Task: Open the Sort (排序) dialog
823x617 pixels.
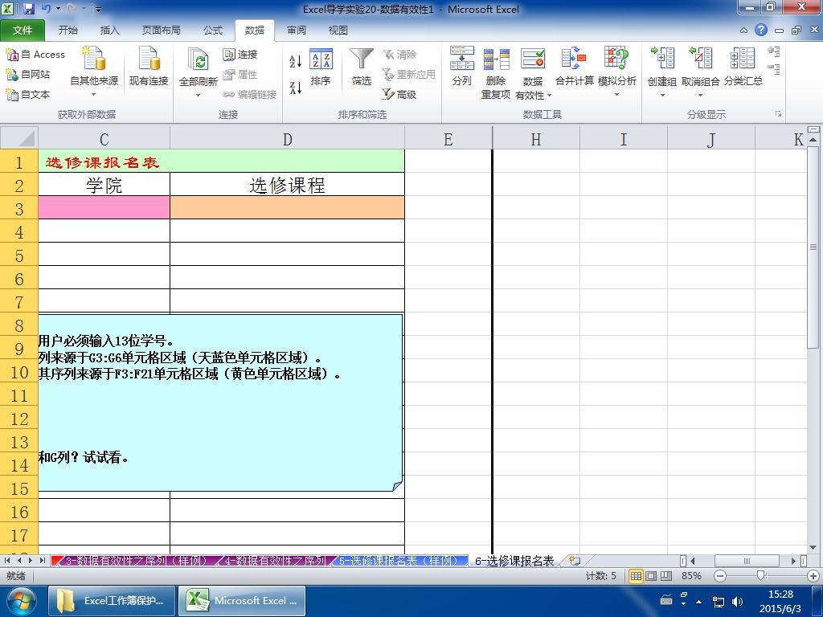Action: [321, 67]
